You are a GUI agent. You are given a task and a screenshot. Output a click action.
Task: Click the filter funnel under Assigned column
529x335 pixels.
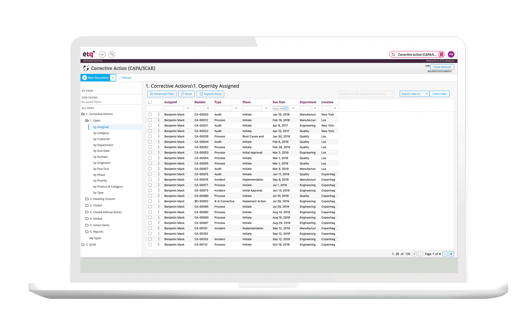[x=188, y=108]
